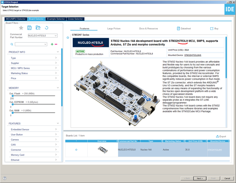Open the Datasheet document icon
The height and width of the screenshot is (183, 236).
click(x=178, y=28)
